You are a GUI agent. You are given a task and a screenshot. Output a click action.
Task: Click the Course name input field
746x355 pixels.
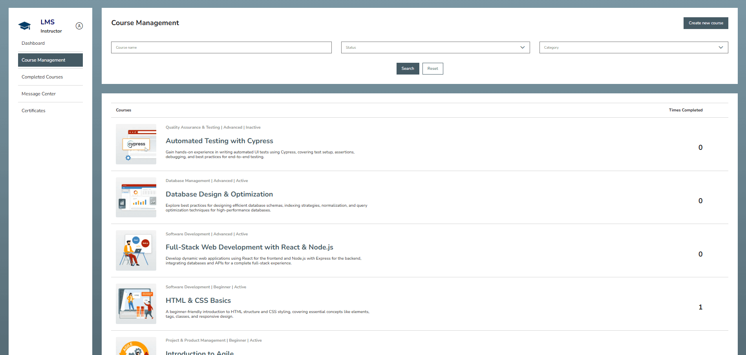(221, 47)
